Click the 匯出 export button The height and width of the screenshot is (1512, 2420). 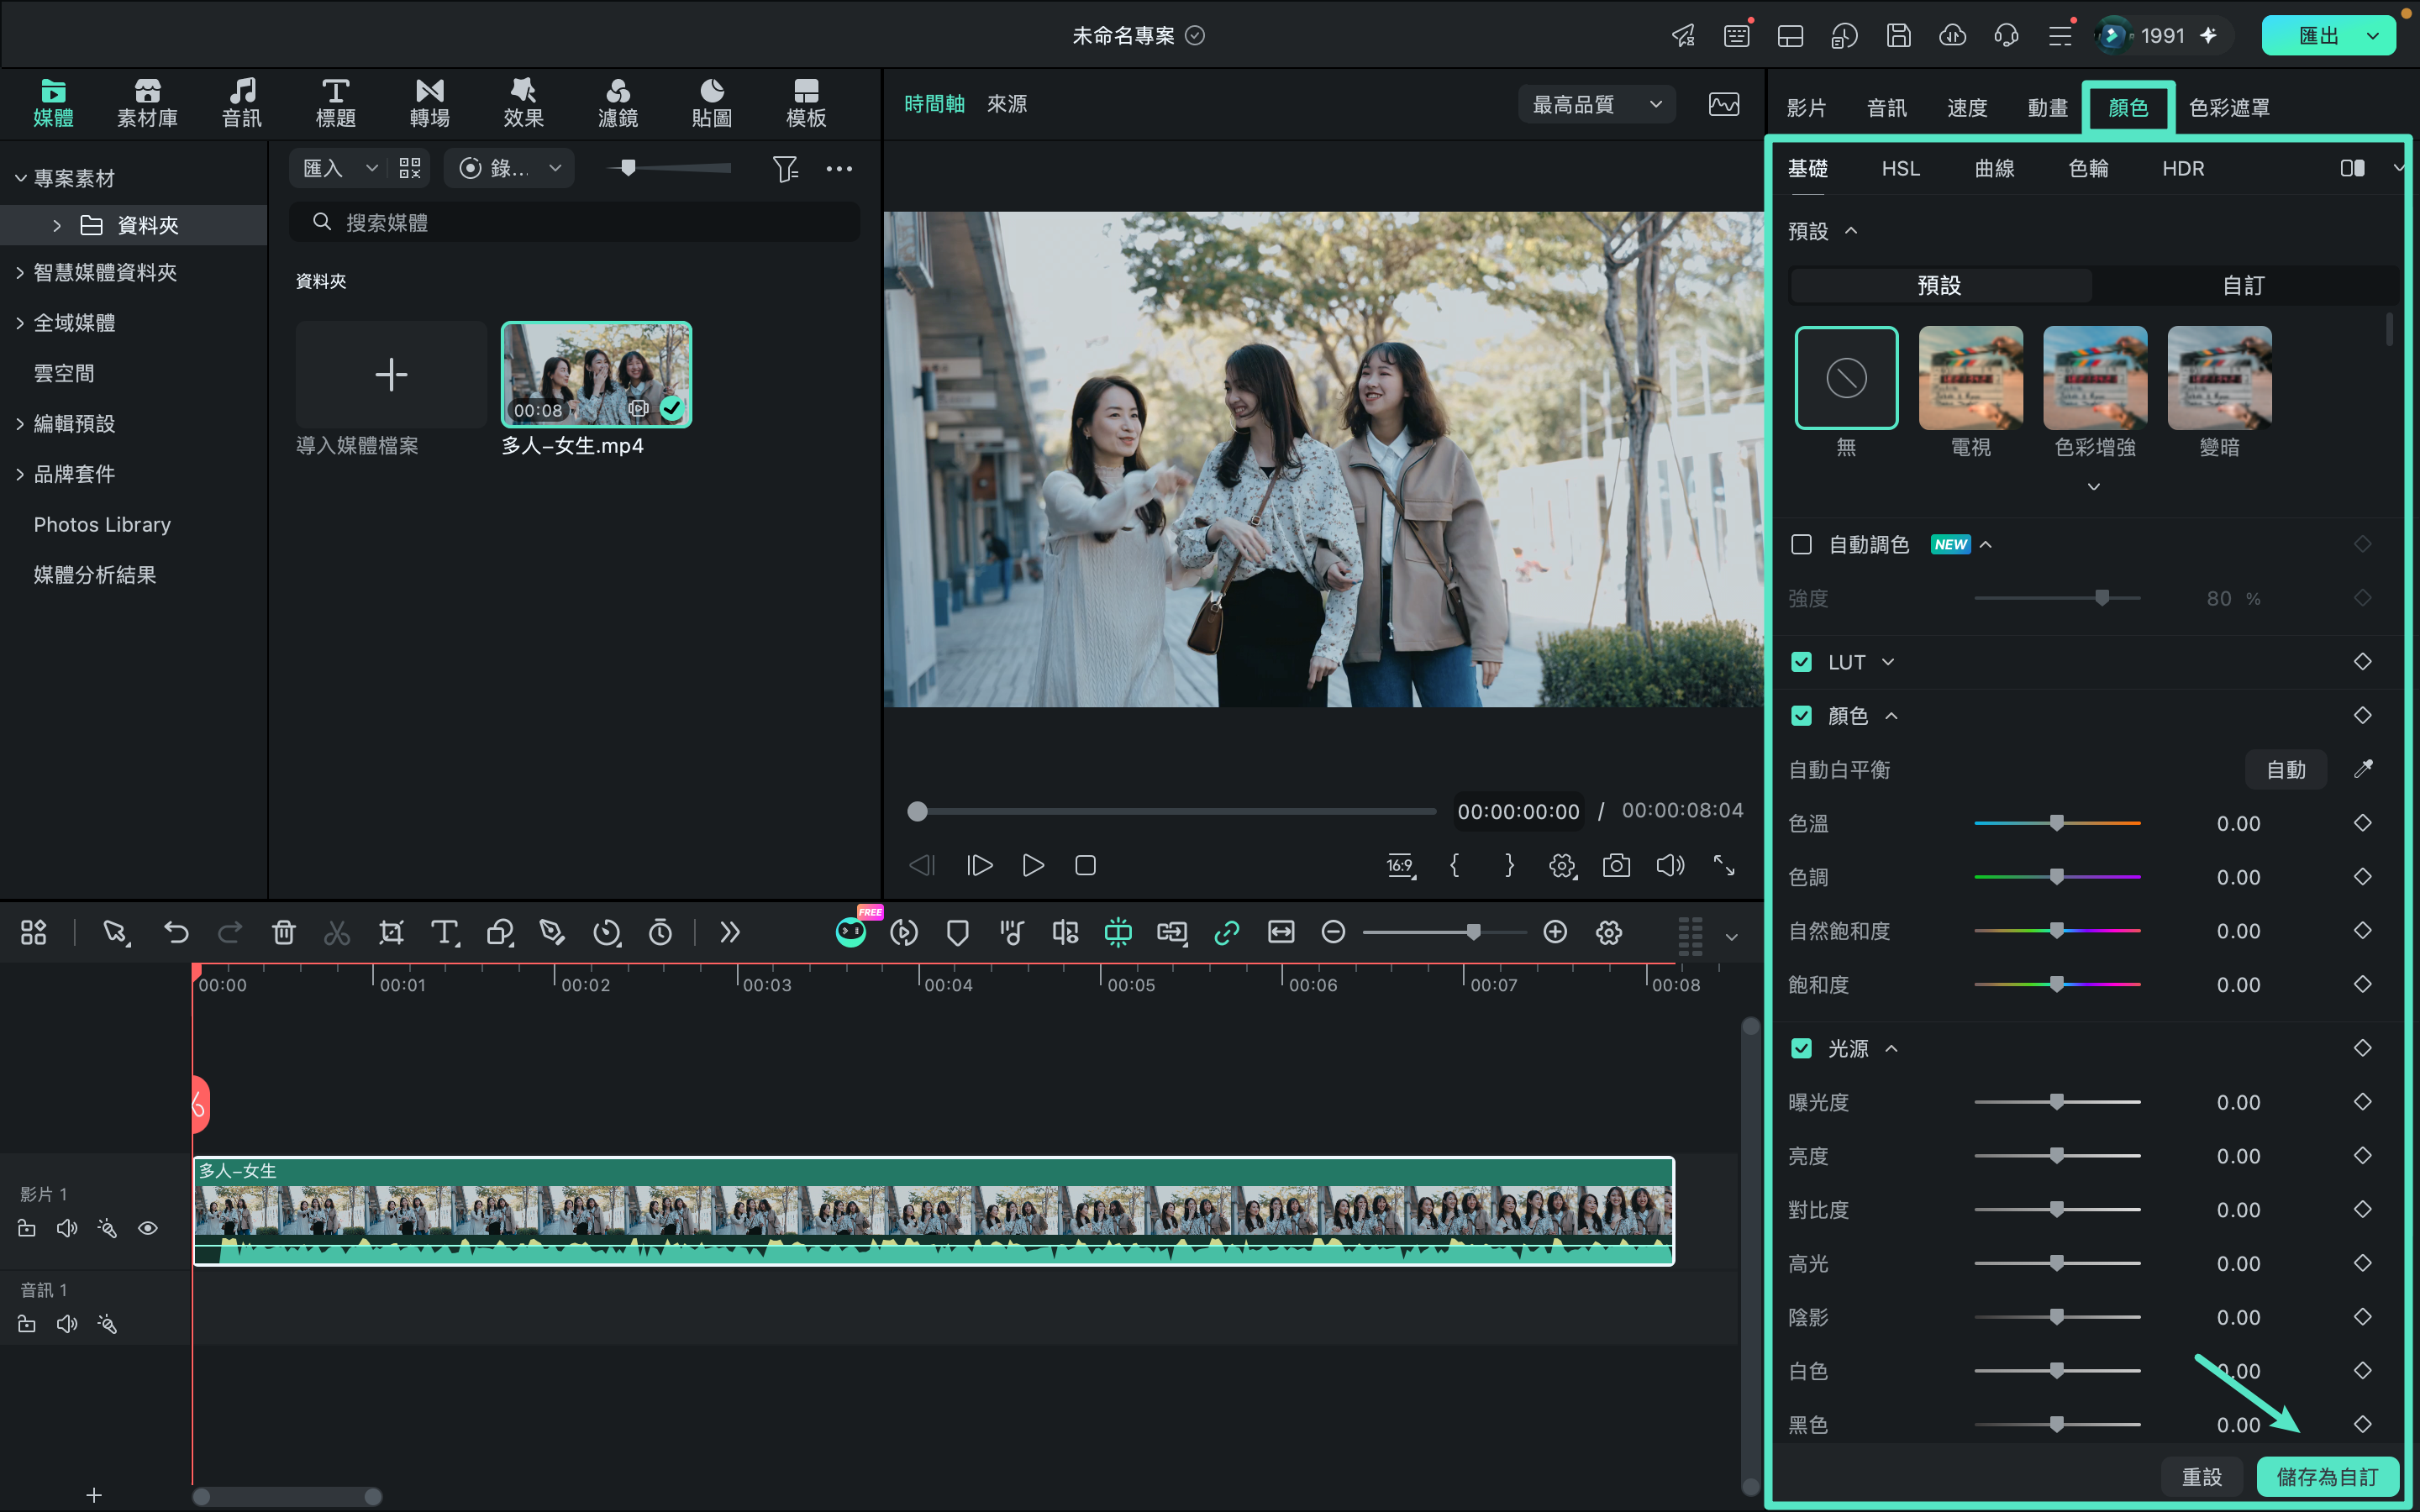(x=2318, y=36)
